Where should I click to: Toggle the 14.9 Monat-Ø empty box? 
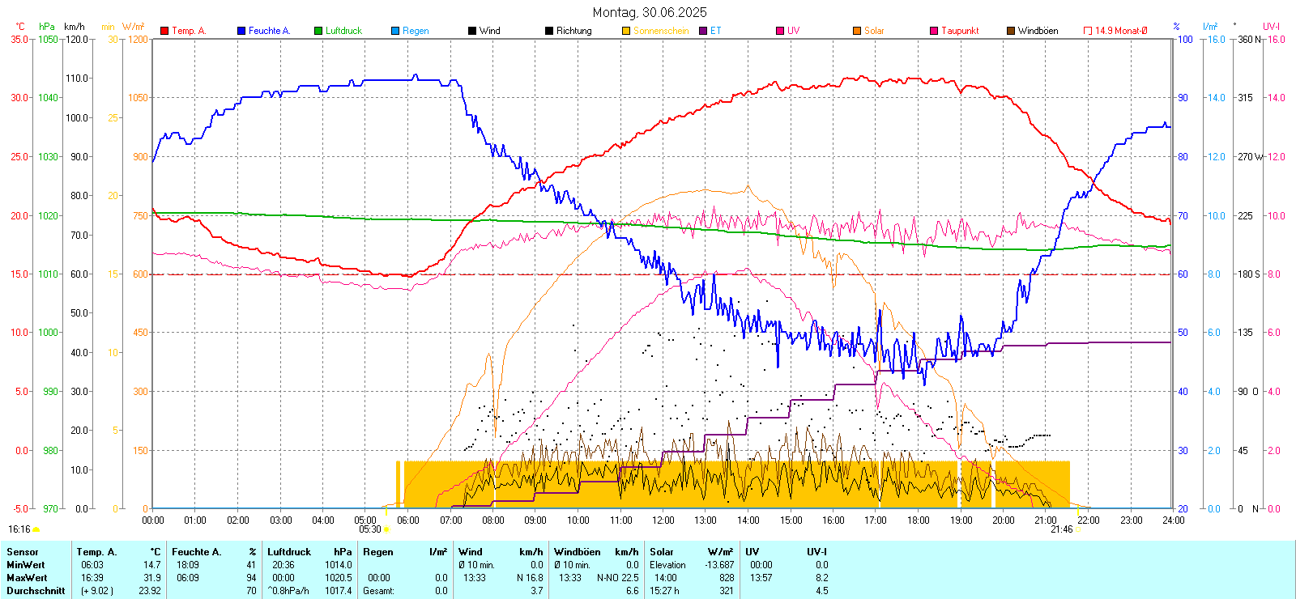(1088, 31)
